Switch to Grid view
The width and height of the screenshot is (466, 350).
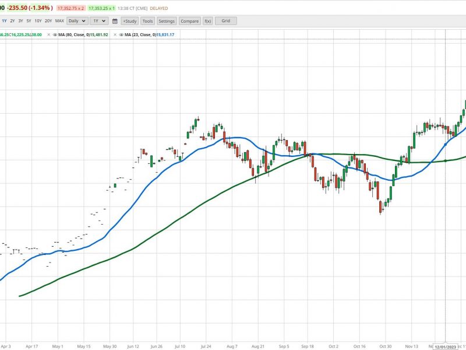226,21
